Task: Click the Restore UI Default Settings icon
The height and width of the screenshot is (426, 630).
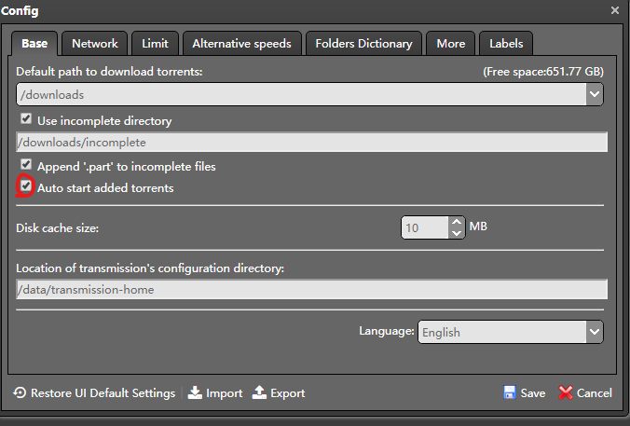Action: tap(20, 392)
